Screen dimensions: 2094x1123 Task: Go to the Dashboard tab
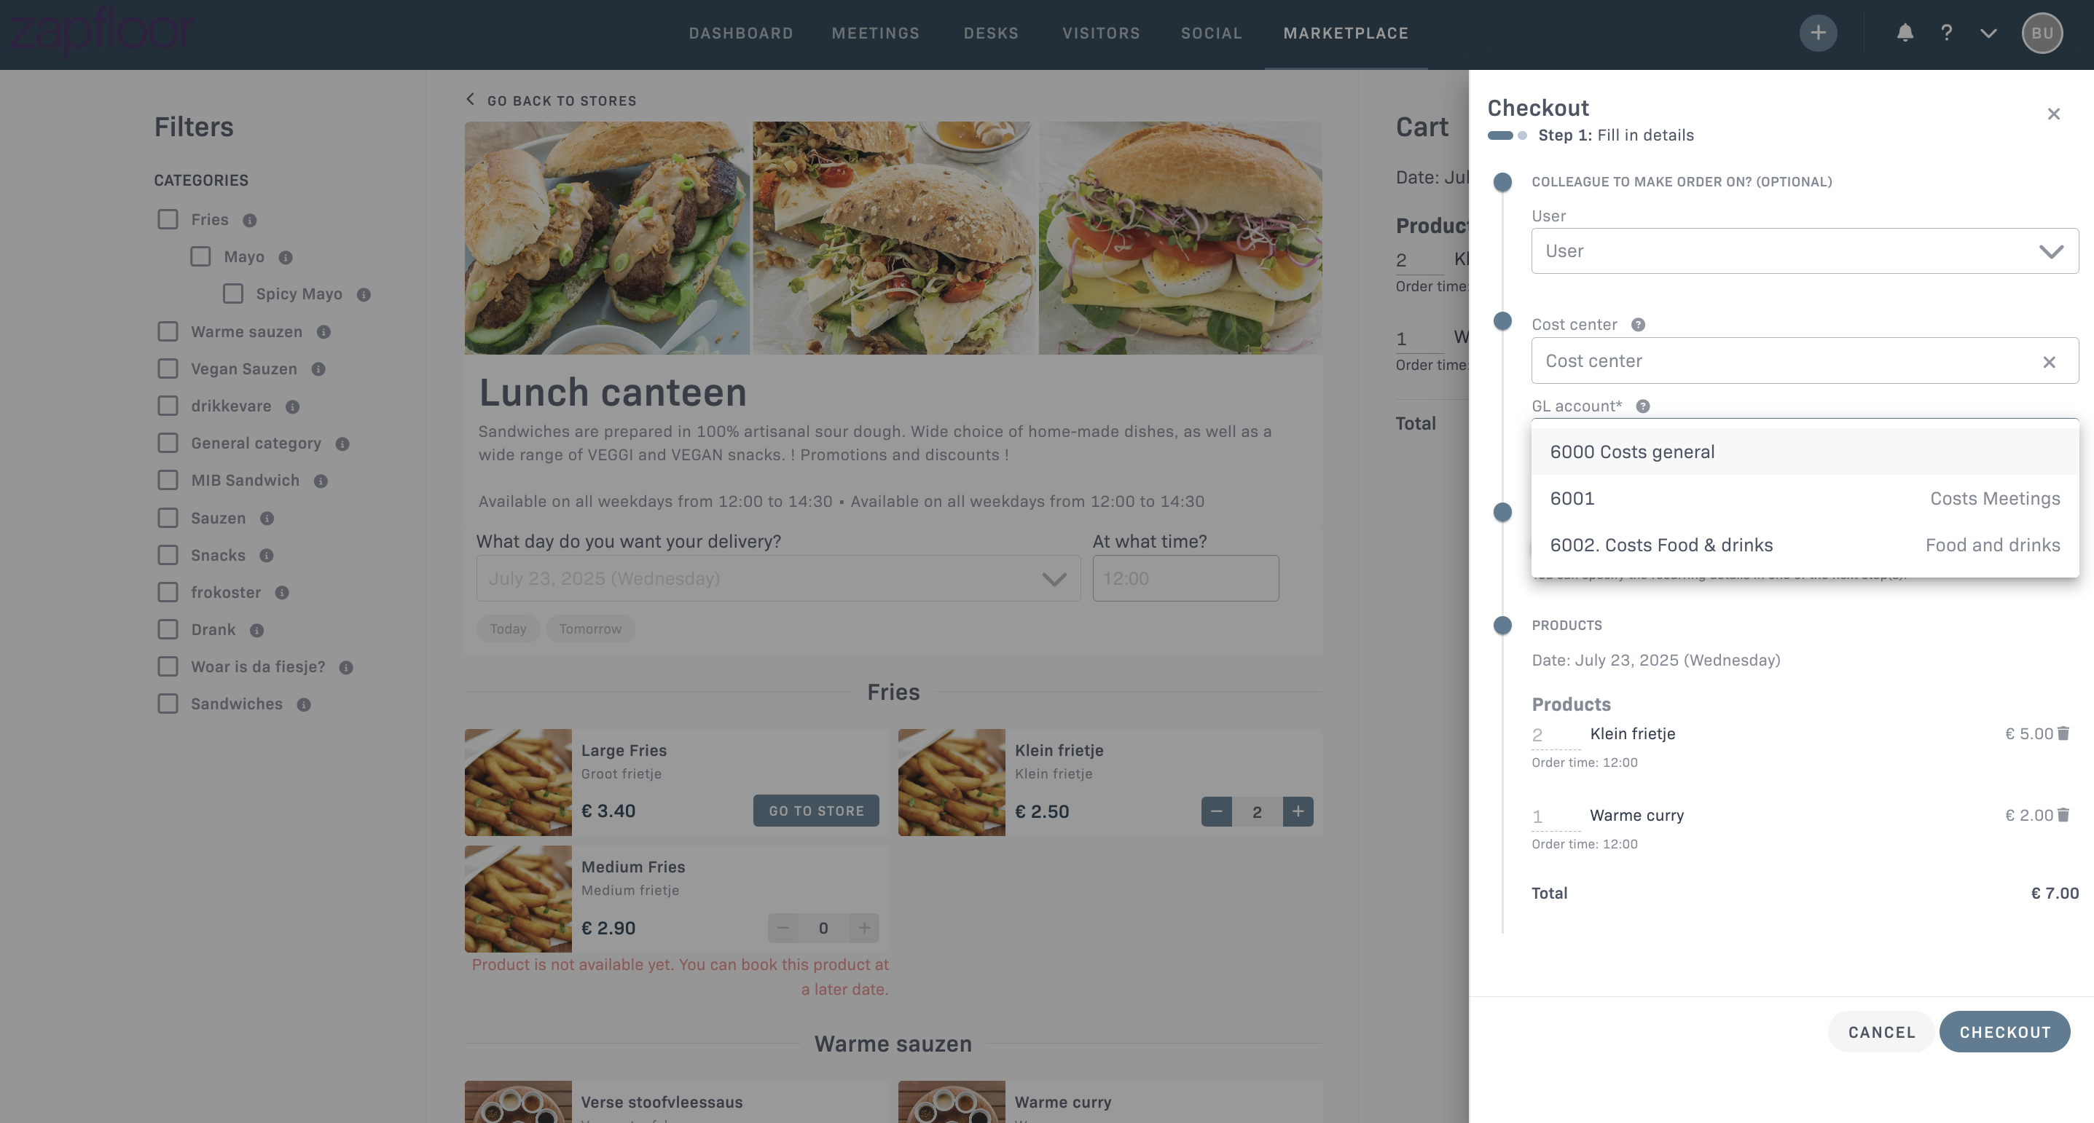tap(740, 34)
